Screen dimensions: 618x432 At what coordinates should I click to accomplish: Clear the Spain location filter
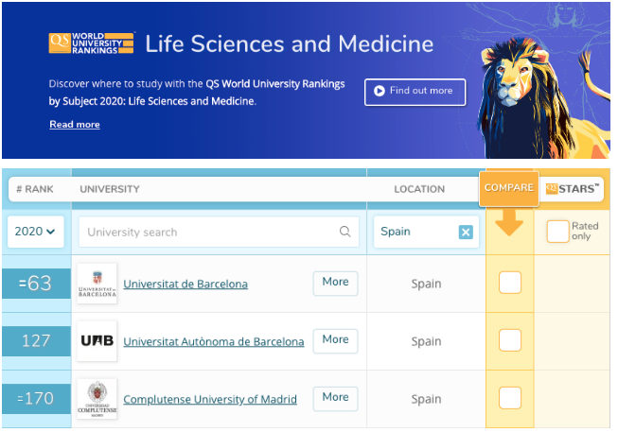tap(466, 232)
